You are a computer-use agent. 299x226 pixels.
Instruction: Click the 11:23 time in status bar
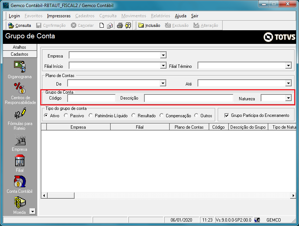(207, 220)
